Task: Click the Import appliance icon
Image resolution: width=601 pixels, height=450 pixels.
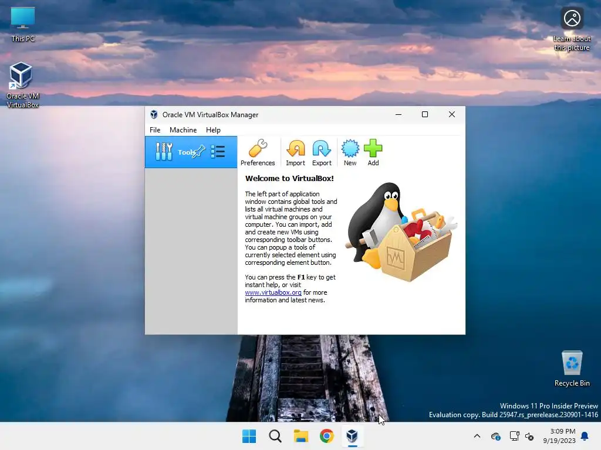Action: [296, 152]
